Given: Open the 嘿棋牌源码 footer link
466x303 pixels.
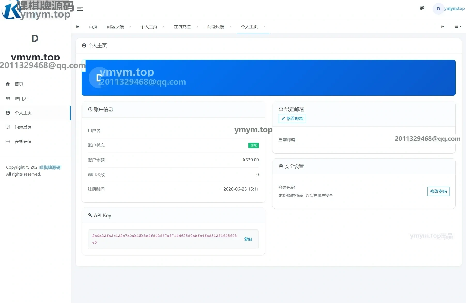Looking at the screenshot, I should [x=50, y=168].
